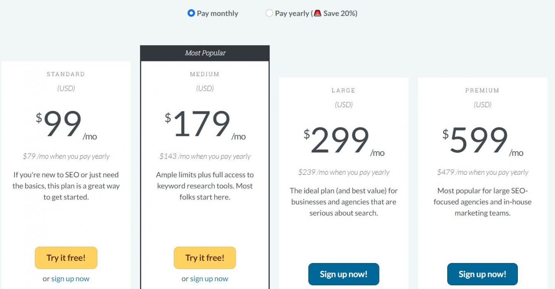Click the STANDARD plan heading

(66, 74)
